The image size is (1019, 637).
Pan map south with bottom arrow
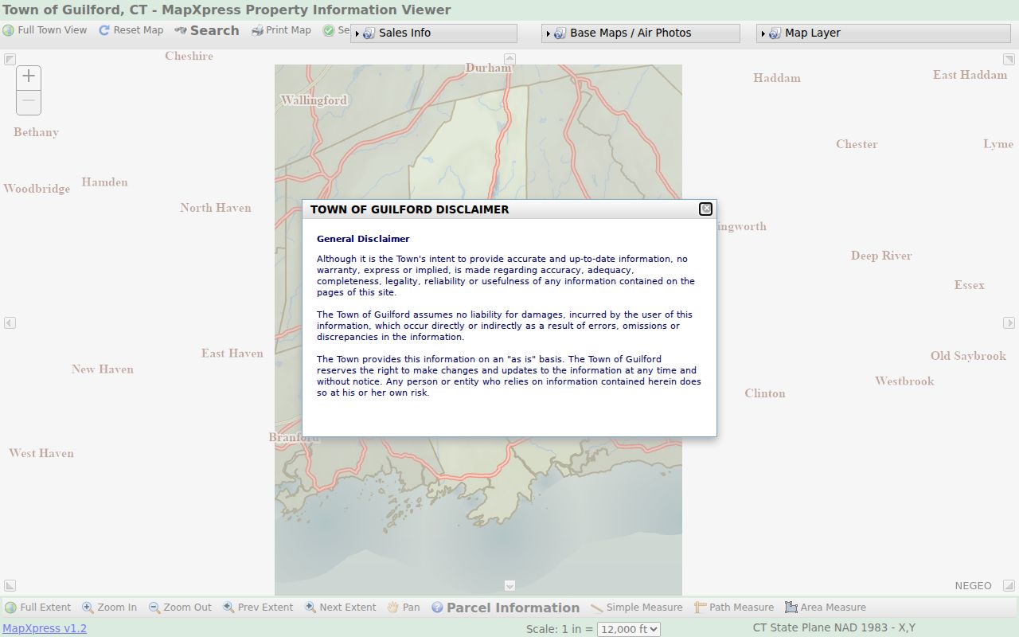coord(509,586)
